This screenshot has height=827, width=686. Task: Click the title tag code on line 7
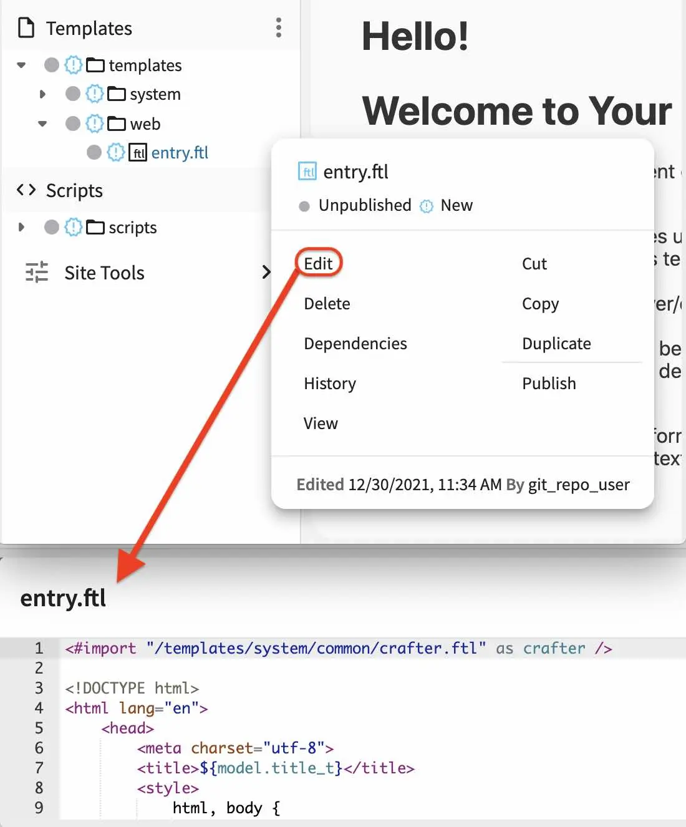(276, 768)
